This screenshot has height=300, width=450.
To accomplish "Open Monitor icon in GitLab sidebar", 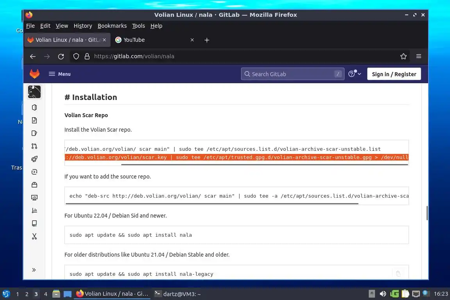I will (x=34, y=198).
